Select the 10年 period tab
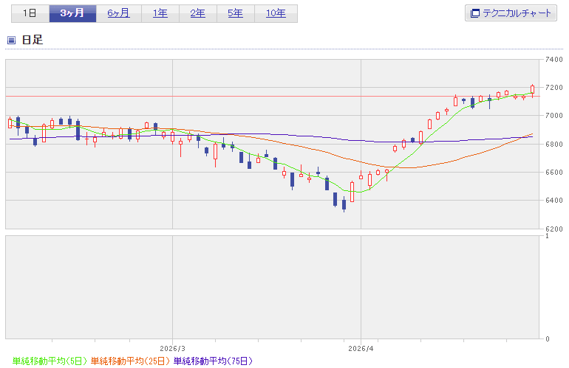 [x=276, y=13]
